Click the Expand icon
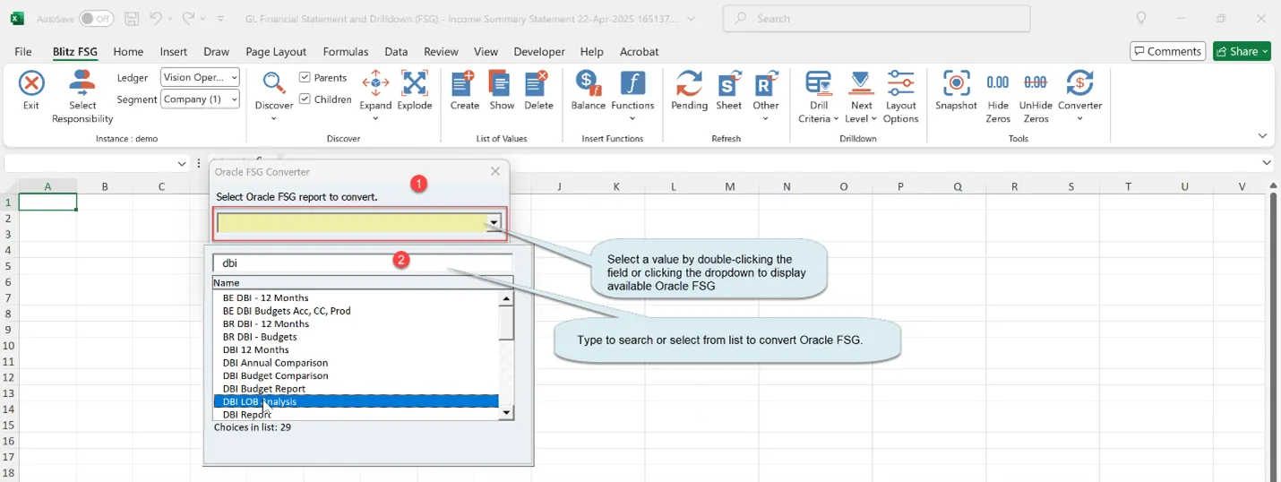 click(x=375, y=84)
